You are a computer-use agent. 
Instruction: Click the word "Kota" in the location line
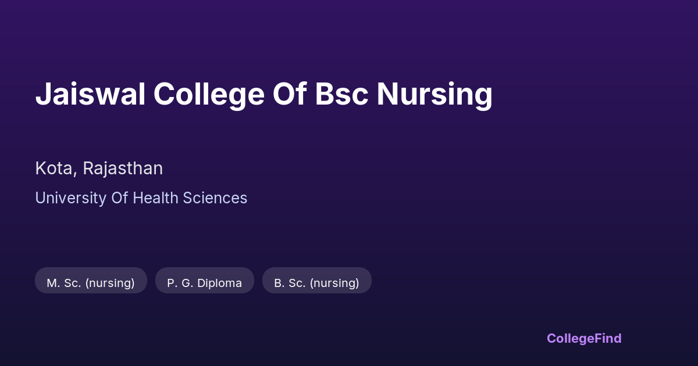[x=55, y=168]
